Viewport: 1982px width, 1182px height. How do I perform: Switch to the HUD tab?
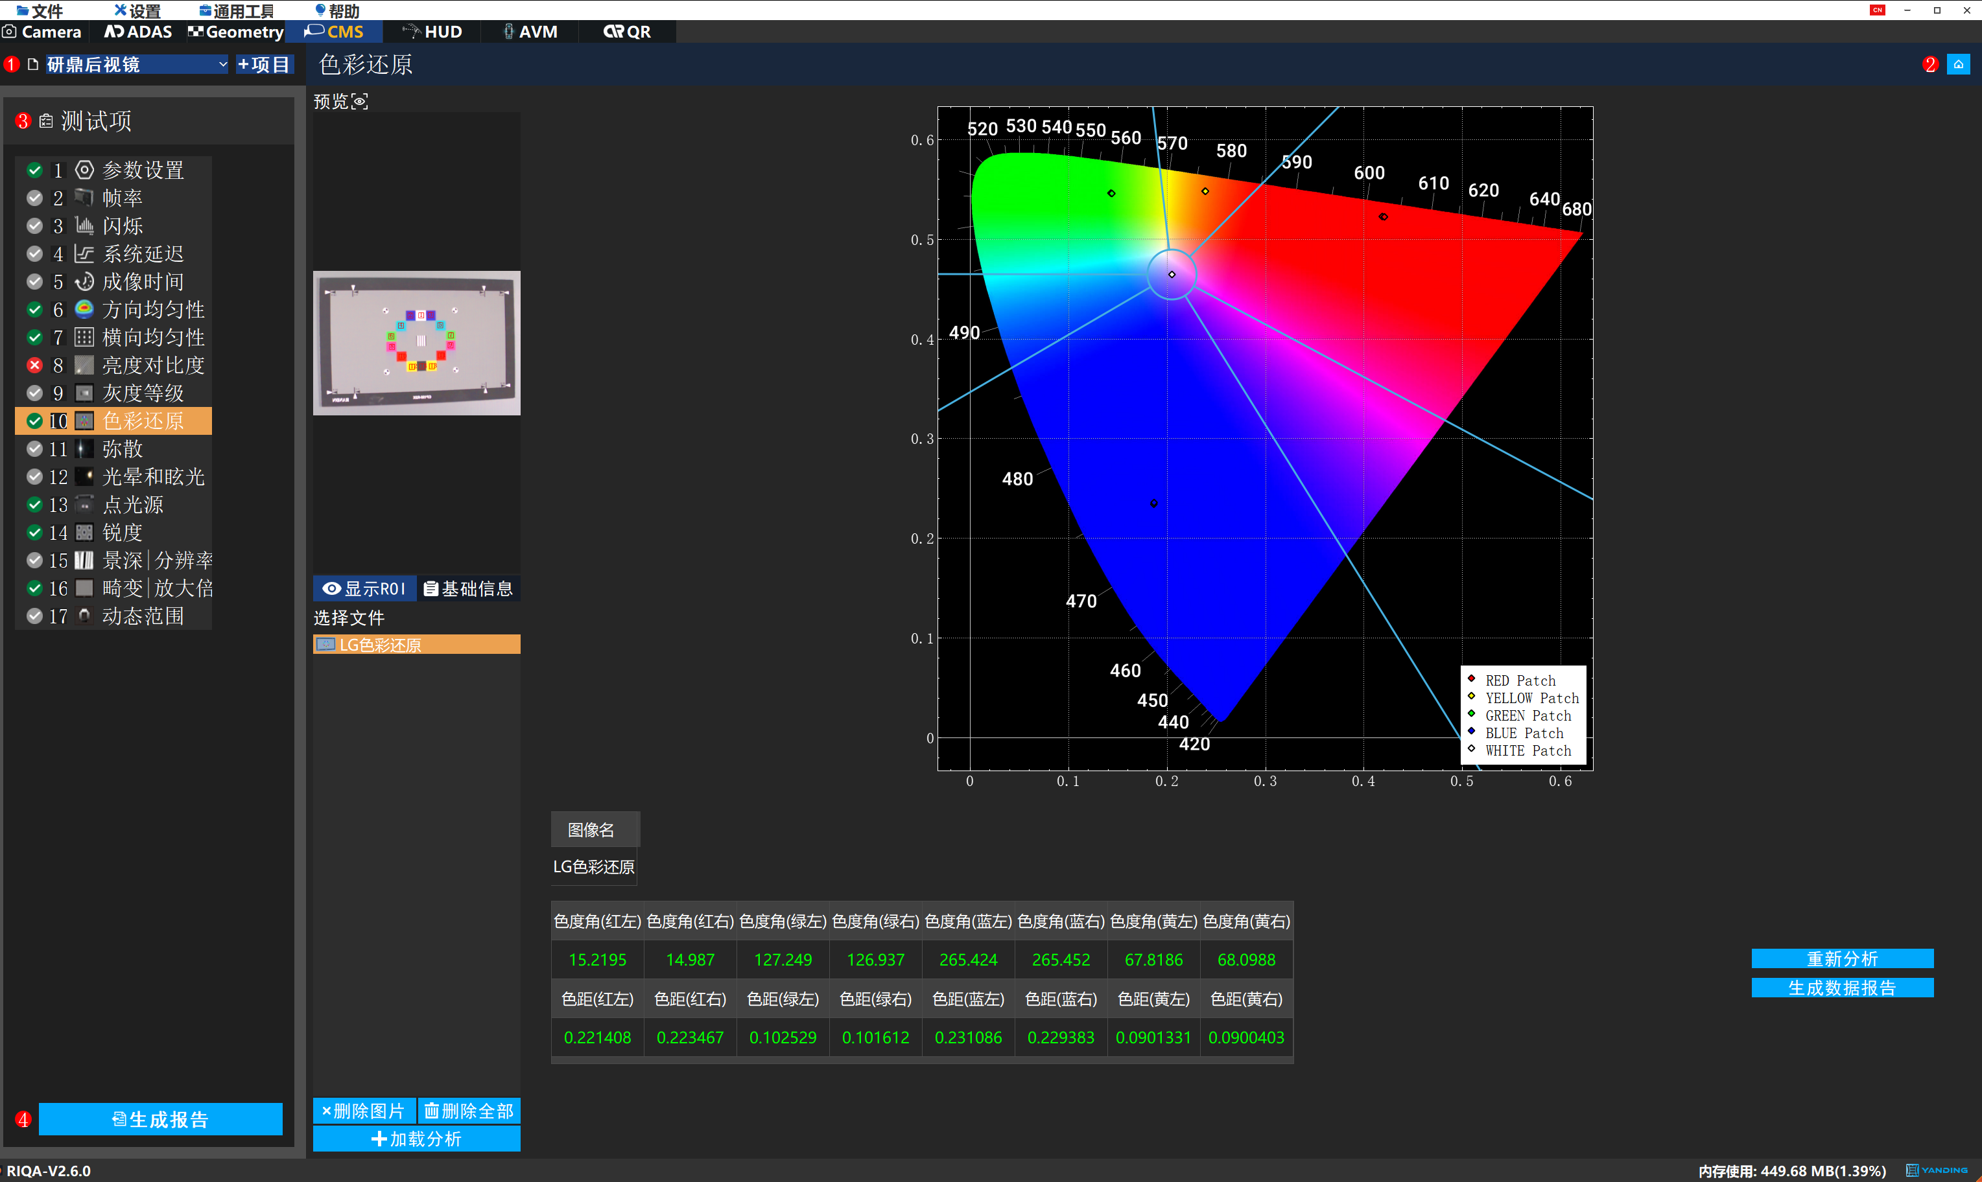coord(432,32)
